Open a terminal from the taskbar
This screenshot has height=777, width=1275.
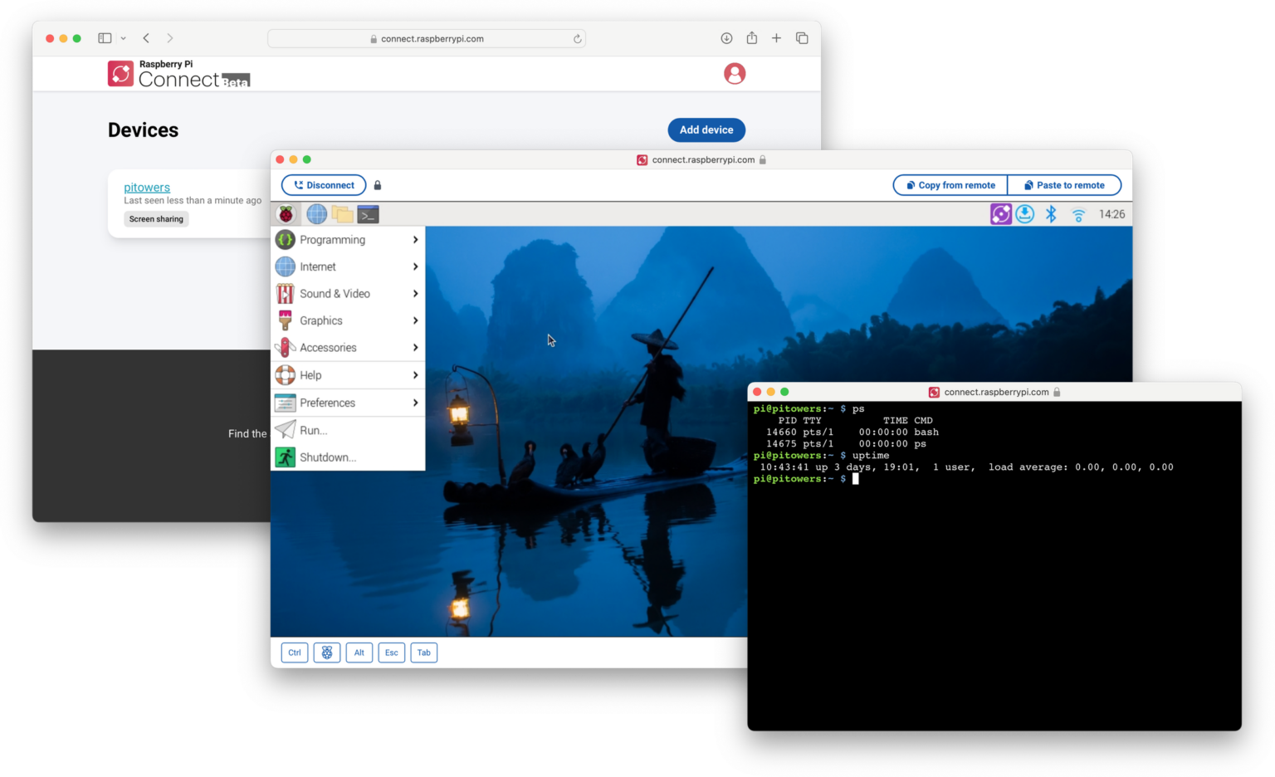click(368, 213)
